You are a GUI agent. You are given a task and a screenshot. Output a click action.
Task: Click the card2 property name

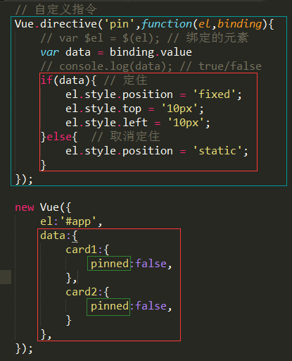tap(81, 292)
